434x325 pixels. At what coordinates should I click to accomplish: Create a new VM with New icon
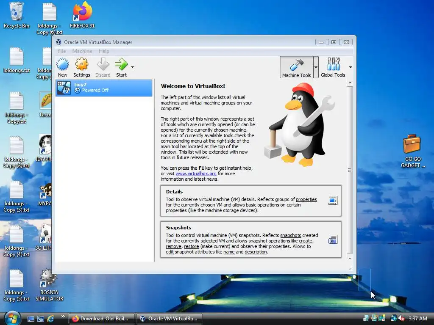click(63, 67)
